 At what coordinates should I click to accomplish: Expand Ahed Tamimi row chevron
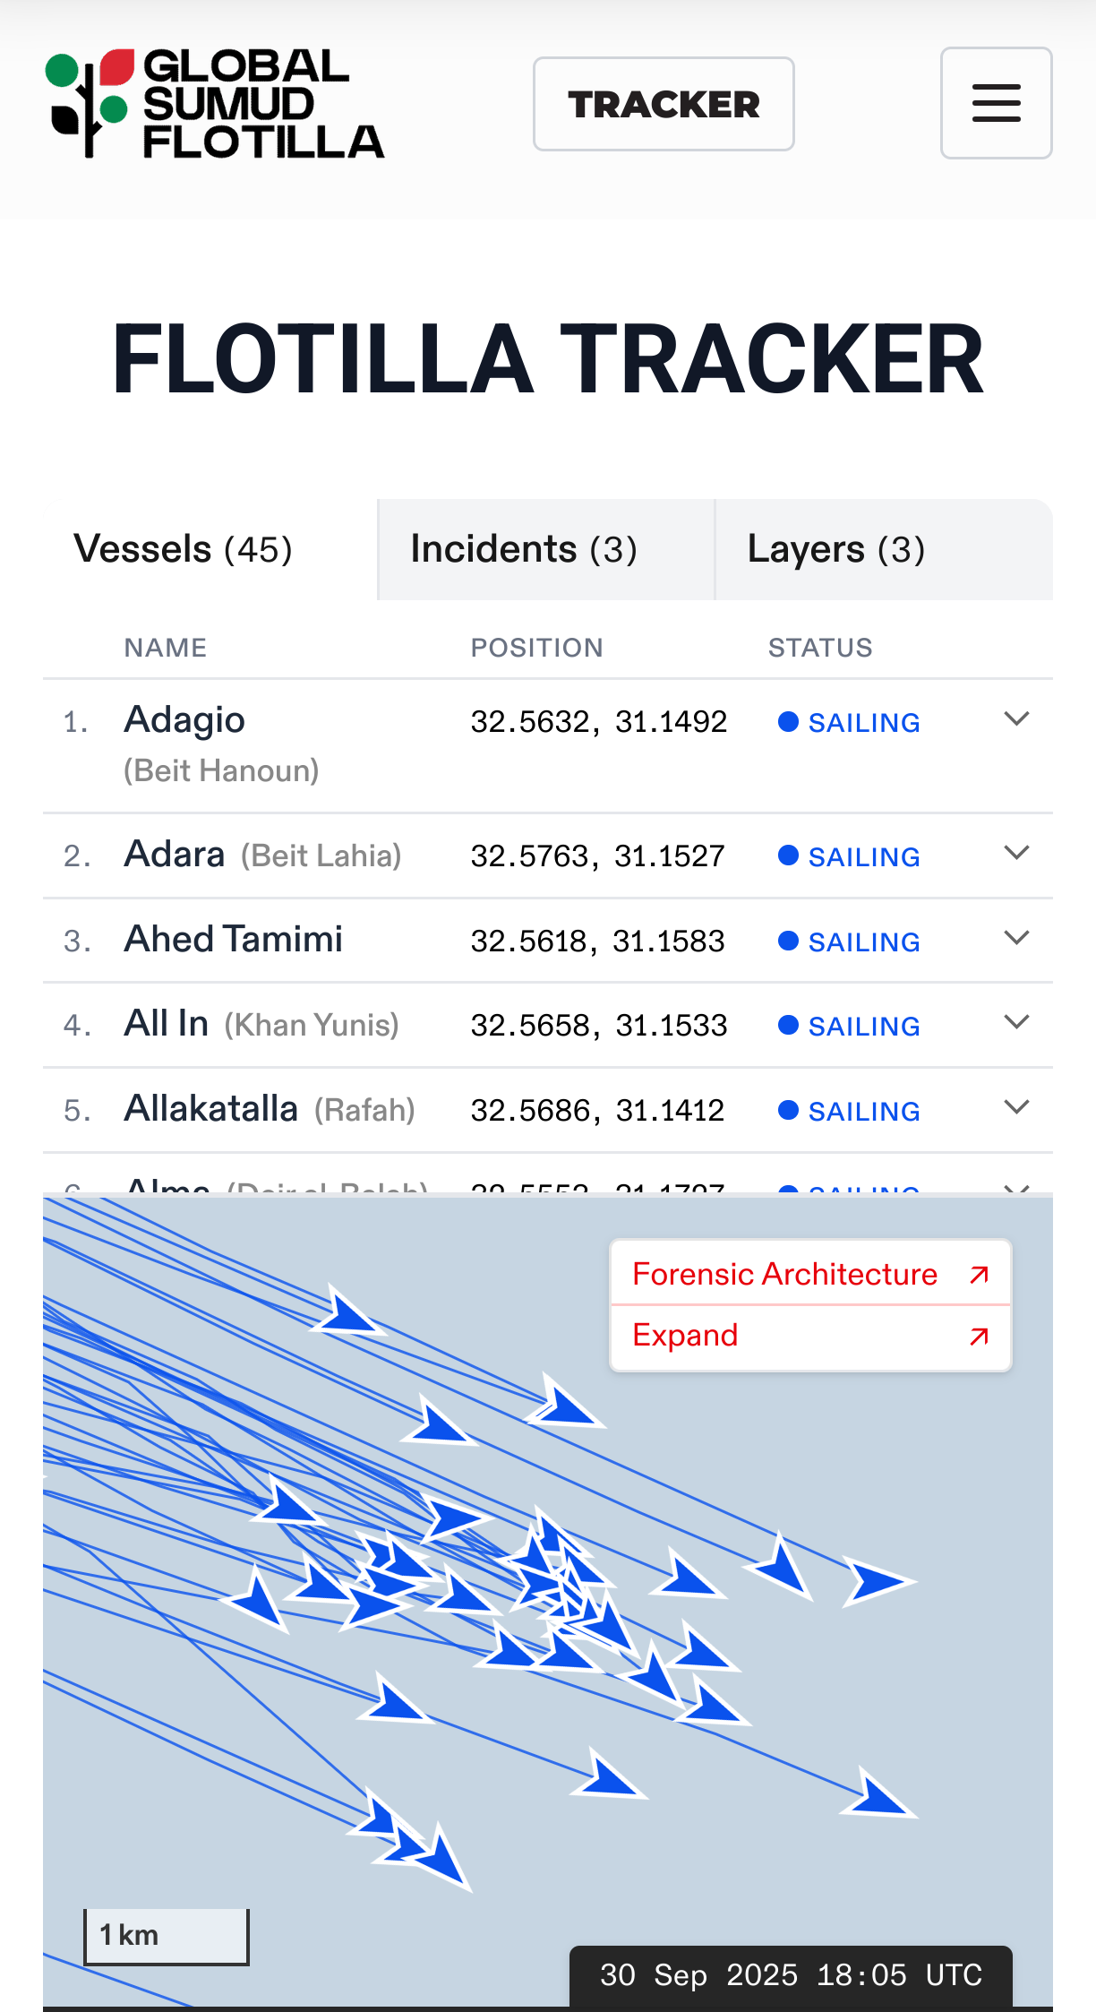[1016, 939]
